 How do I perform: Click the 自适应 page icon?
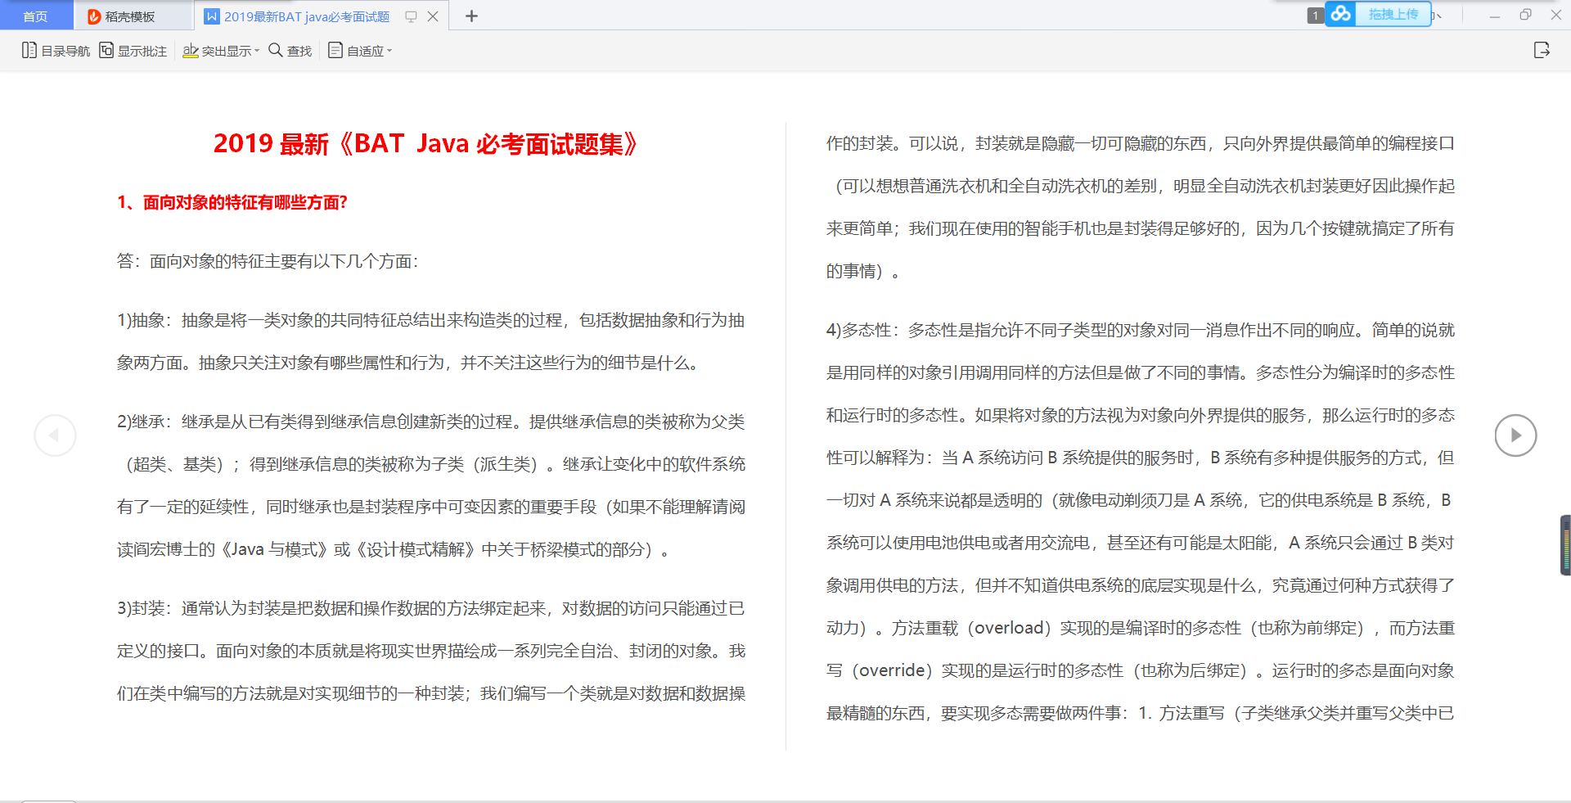[x=335, y=50]
